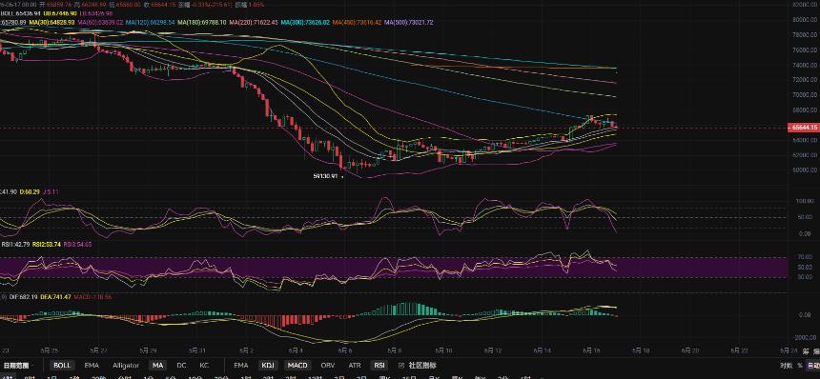The height and width of the screenshot is (379, 820).
Task: Click the 6月20 date axis label
Action: (x=690, y=350)
